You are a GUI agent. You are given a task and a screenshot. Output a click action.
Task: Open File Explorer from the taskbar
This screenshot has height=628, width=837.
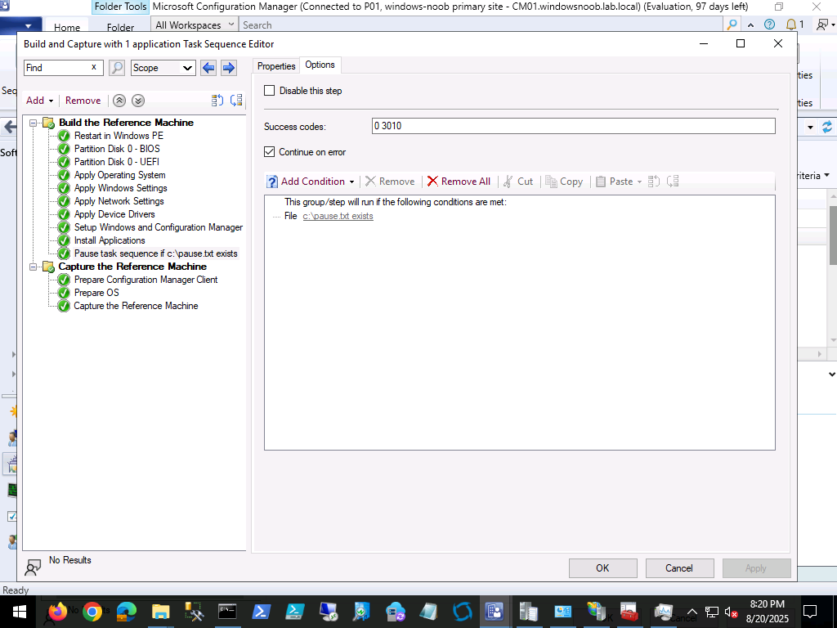[160, 612]
